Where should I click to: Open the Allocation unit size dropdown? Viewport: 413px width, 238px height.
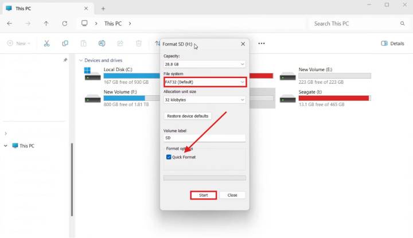click(204, 100)
